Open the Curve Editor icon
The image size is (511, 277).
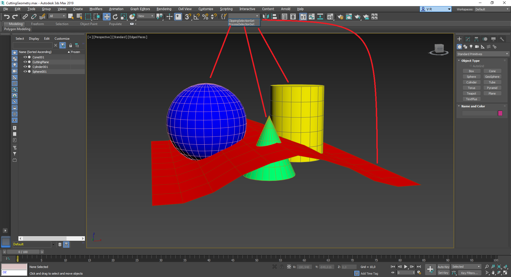[311, 17]
